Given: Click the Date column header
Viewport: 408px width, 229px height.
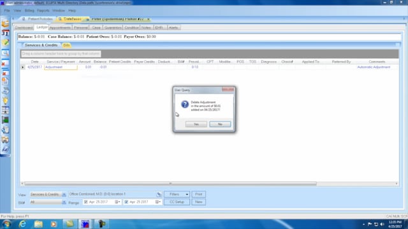Looking at the screenshot, I should 34,62.
